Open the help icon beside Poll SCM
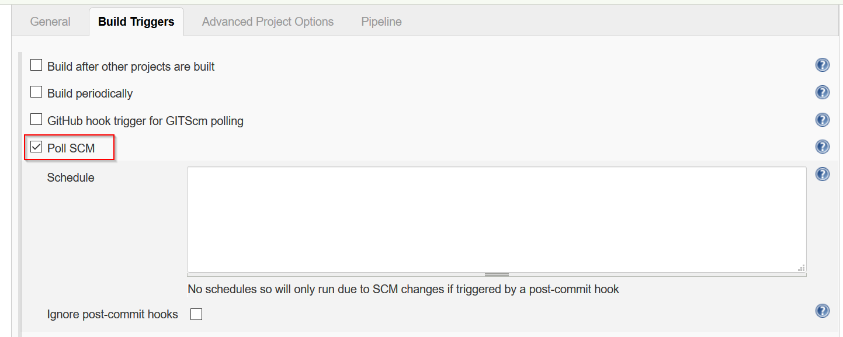Image resolution: width=843 pixels, height=337 pixels. tap(822, 147)
